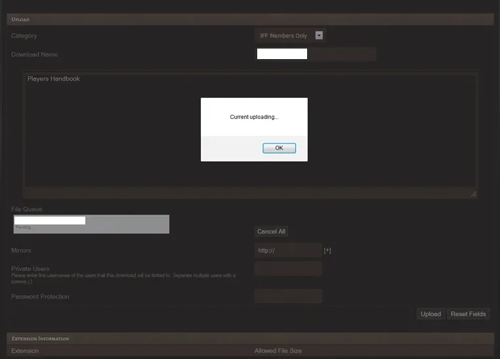Image resolution: width=500 pixels, height=359 pixels.
Task: Click the Current uploading message text
Action: pos(254,117)
